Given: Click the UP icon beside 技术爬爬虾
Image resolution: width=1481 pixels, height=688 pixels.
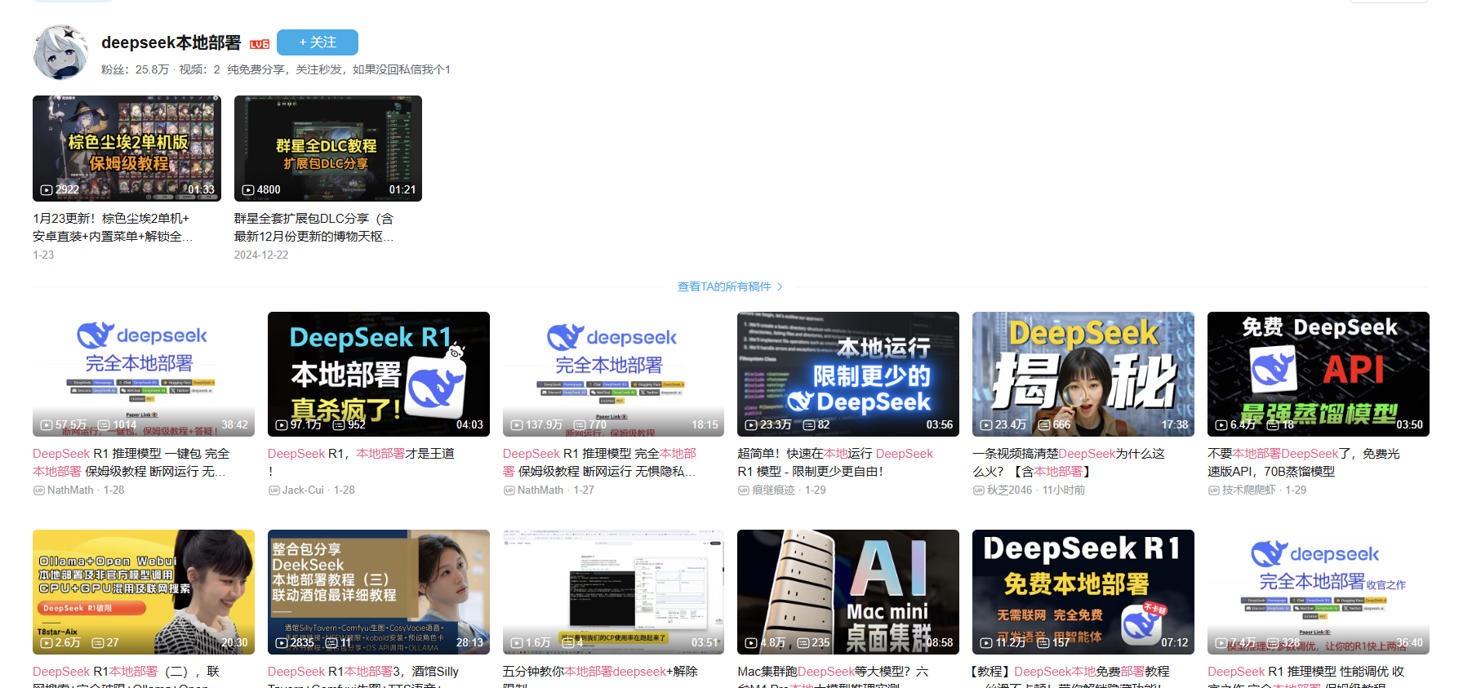Looking at the screenshot, I should tap(1213, 490).
